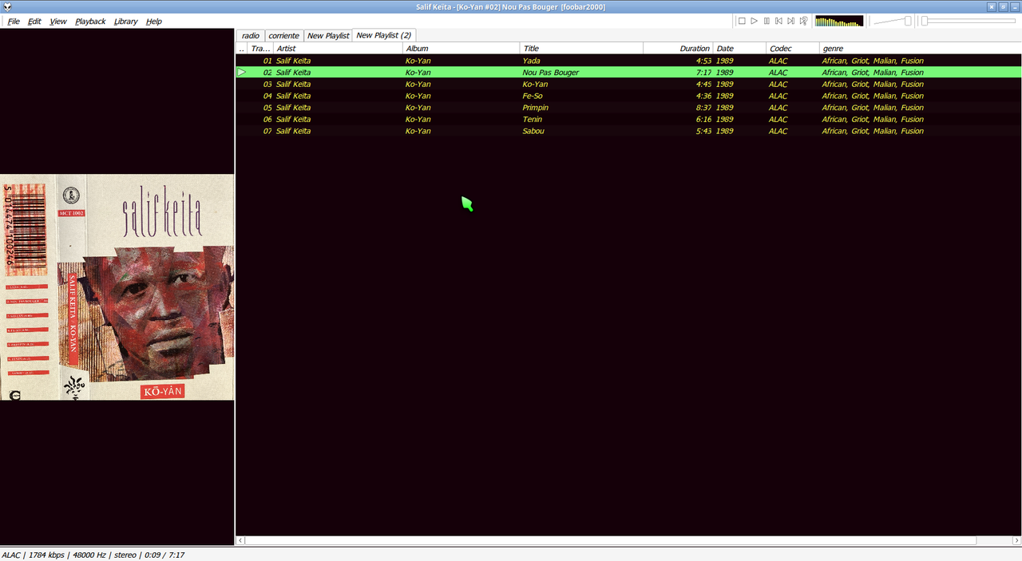Switch to the corriente playlist tab
The image size is (1022, 561).
(x=283, y=35)
